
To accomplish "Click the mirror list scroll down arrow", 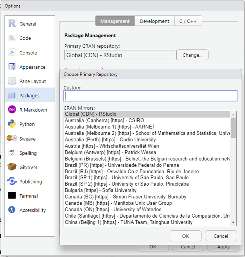I will click(x=233, y=222).
